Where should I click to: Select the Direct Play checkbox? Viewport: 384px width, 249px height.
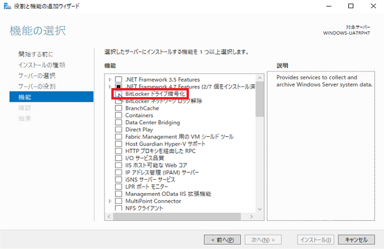coord(118,129)
